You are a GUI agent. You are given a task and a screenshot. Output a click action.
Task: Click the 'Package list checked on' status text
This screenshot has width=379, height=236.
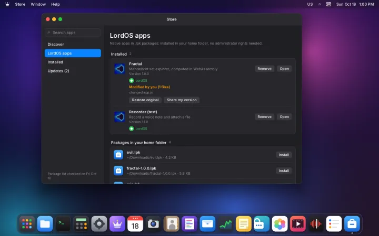click(x=72, y=176)
